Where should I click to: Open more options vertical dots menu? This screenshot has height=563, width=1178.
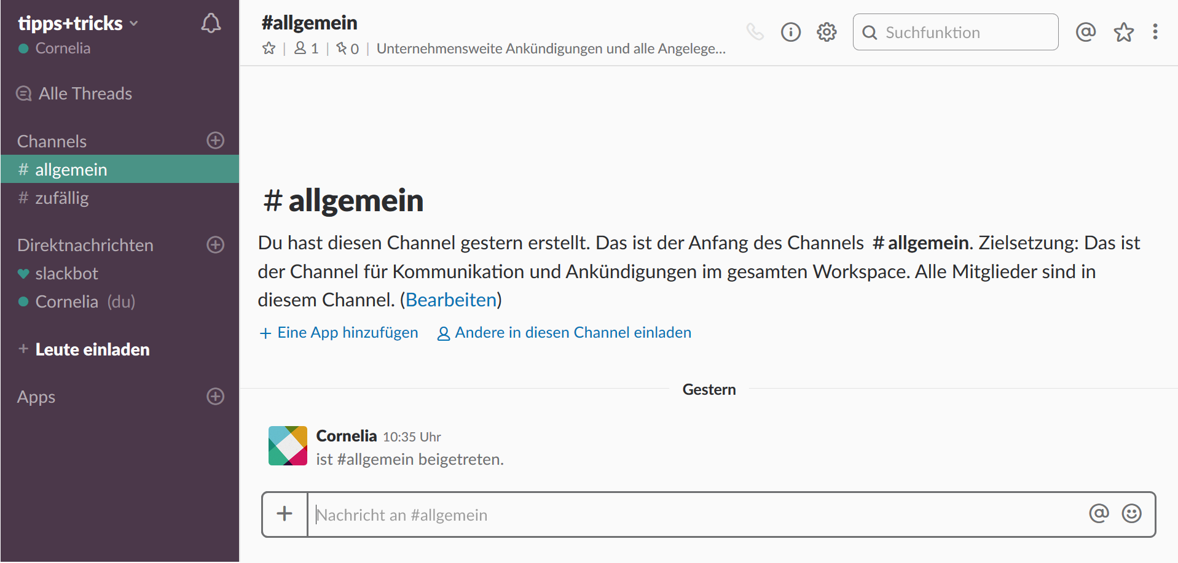(x=1155, y=32)
